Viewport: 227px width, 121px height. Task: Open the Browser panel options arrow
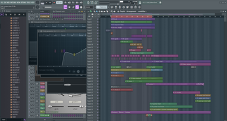point(1,11)
